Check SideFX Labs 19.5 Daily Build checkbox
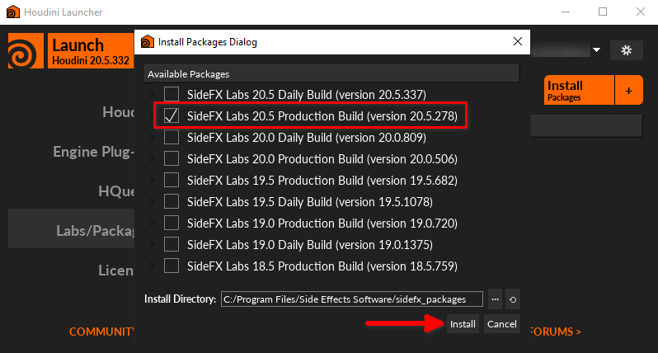Screen dimensions: 658x353 172,201
